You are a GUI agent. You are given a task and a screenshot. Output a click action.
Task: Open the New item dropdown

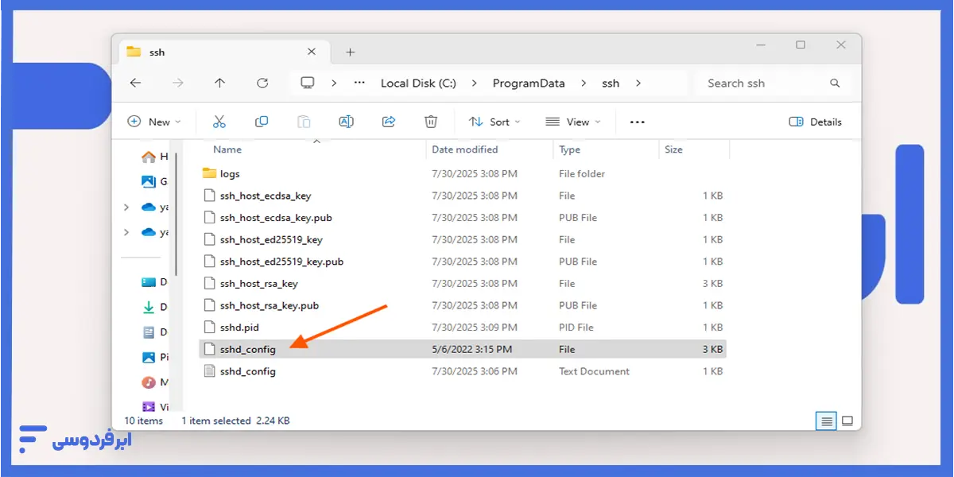click(x=154, y=122)
